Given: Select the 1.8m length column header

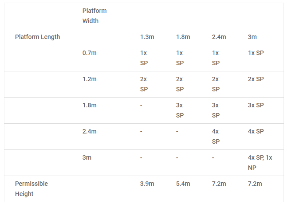Looking at the screenshot, I should 183,37.
